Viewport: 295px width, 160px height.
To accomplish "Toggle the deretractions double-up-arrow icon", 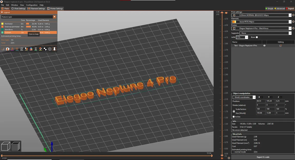I will coord(12,49).
